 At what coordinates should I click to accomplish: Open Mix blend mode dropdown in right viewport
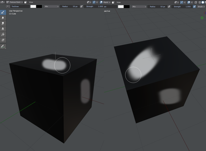click(139, 6)
